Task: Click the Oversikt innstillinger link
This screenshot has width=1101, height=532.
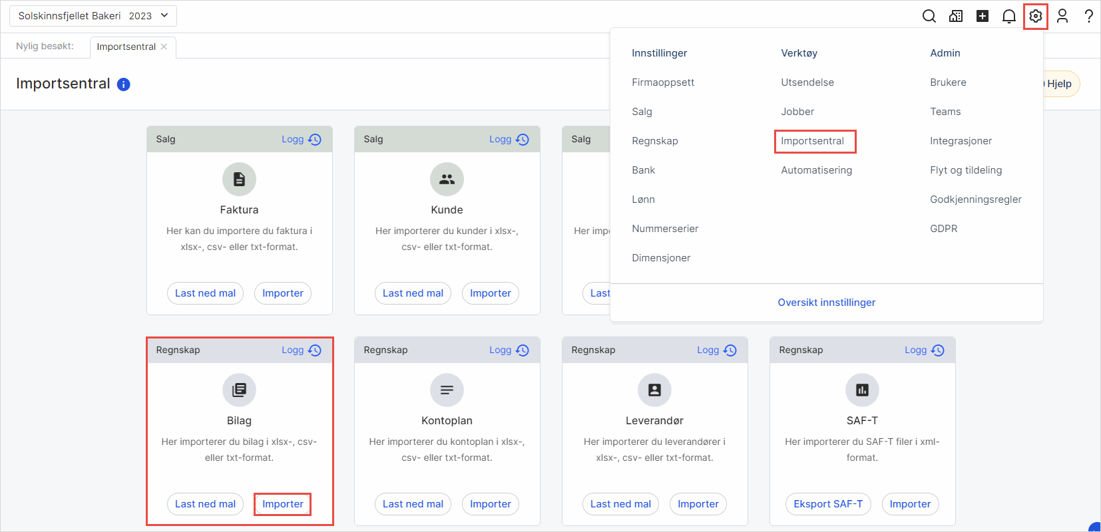Action: pyautogui.click(x=826, y=303)
